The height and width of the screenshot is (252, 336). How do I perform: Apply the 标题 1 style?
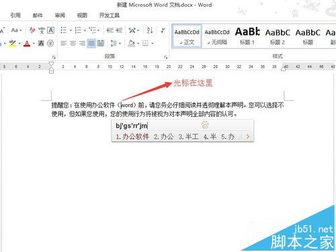point(247,36)
